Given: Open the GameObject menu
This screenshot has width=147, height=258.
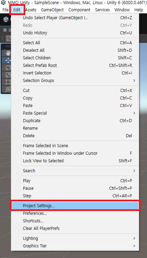Looking at the screenshot, I should [x=52, y=10].
